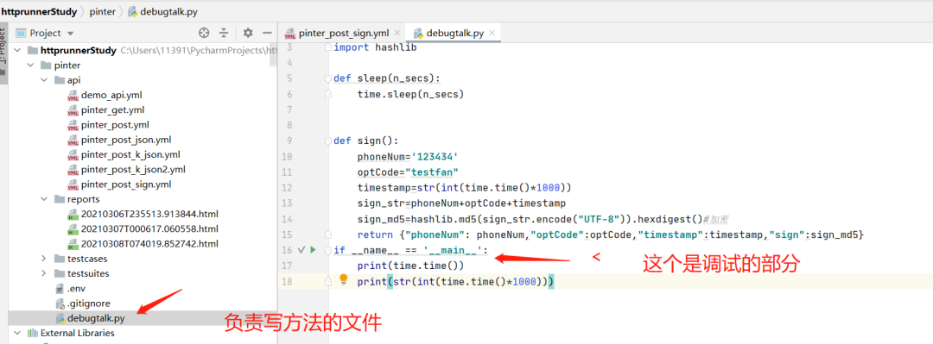Screen dimensions: 933x344
Task: Click line number 14 in the gutter
Action: (x=287, y=219)
